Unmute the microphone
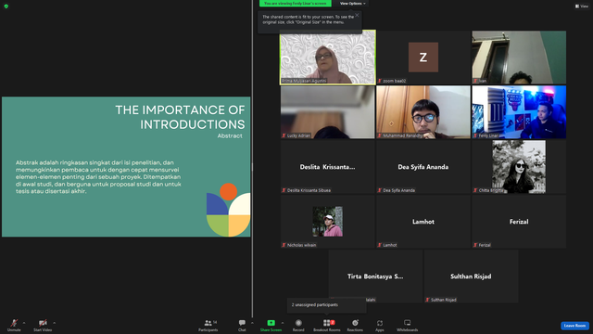The image size is (593, 334). click(x=14, y=325)
